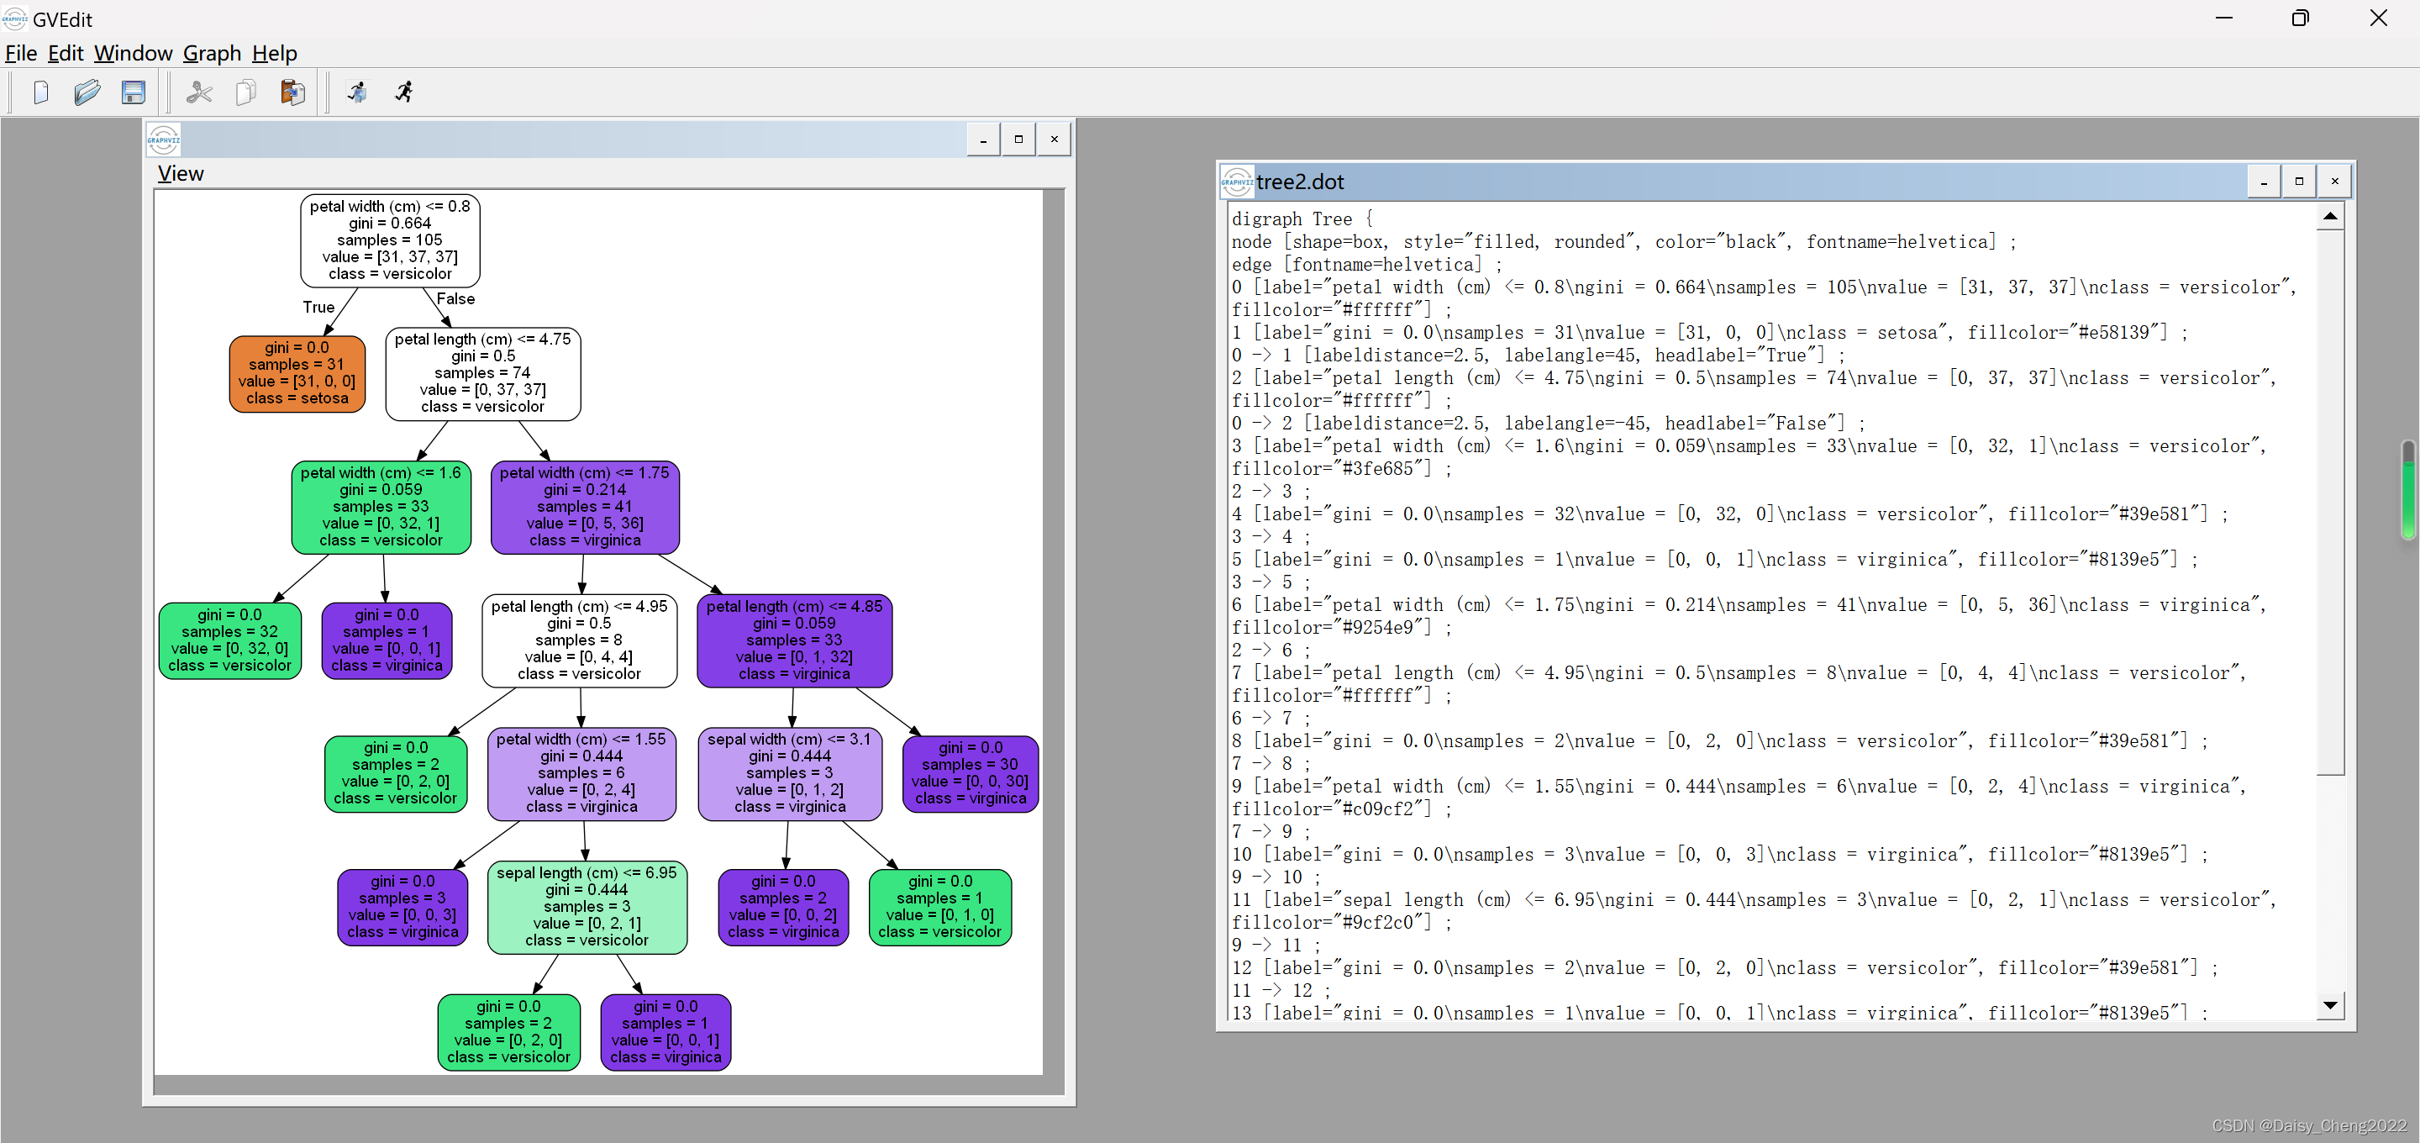Open the Window menu
The height and width of the screenshot is (1143, 2420).
pos(134,54)
